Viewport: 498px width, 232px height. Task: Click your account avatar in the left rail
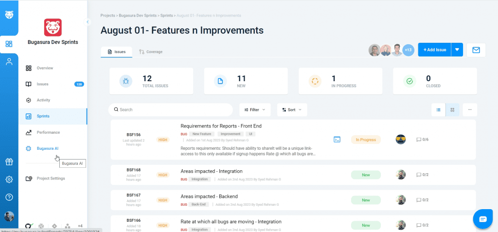(9, 216)
